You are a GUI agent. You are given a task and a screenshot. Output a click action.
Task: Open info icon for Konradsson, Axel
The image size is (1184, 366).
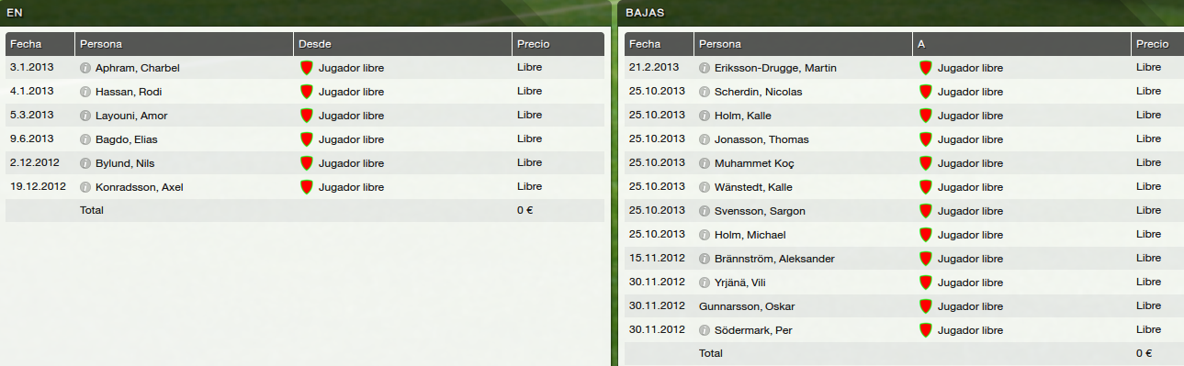pos(85,187)
